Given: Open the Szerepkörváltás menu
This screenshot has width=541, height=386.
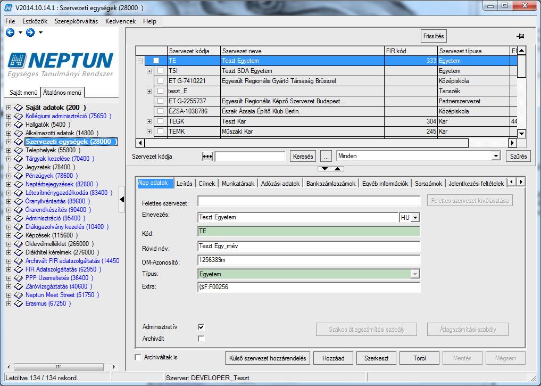Looking at the screenshot, I should click(x=76, y=21).
